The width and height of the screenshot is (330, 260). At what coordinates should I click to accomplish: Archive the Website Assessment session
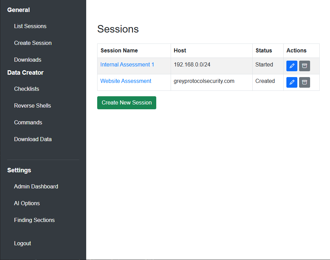click(304, 82)
